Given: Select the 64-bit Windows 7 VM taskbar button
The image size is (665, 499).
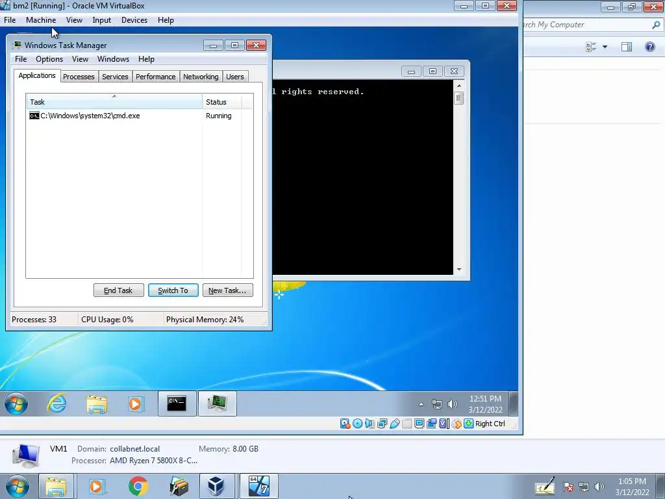Looking at the screenshot, I should 259,486.
